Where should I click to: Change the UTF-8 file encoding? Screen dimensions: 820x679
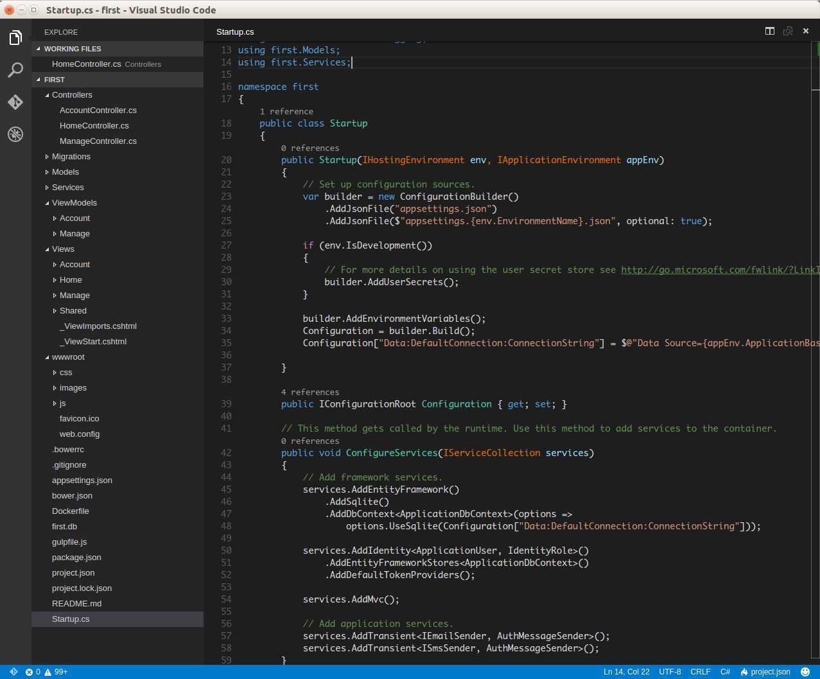click(670, 672)
